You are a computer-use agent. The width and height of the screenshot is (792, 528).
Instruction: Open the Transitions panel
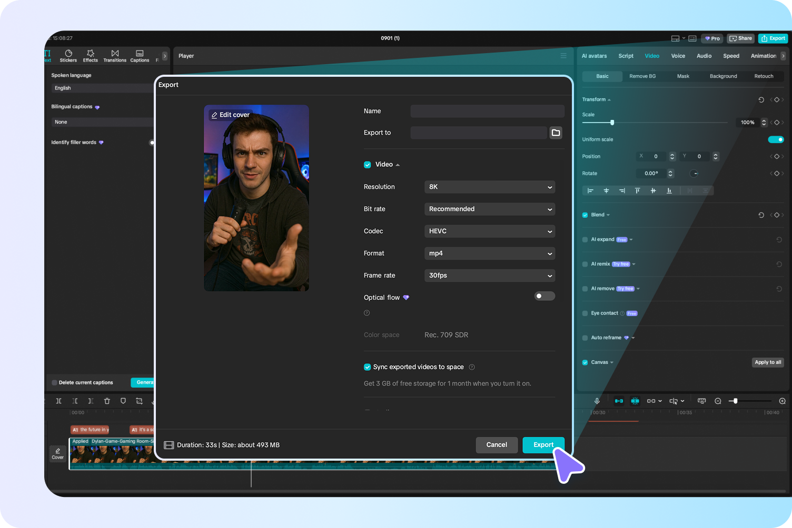coord(115,56)
